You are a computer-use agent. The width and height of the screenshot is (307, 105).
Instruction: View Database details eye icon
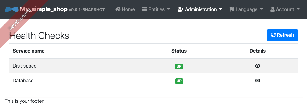point(258,81)
